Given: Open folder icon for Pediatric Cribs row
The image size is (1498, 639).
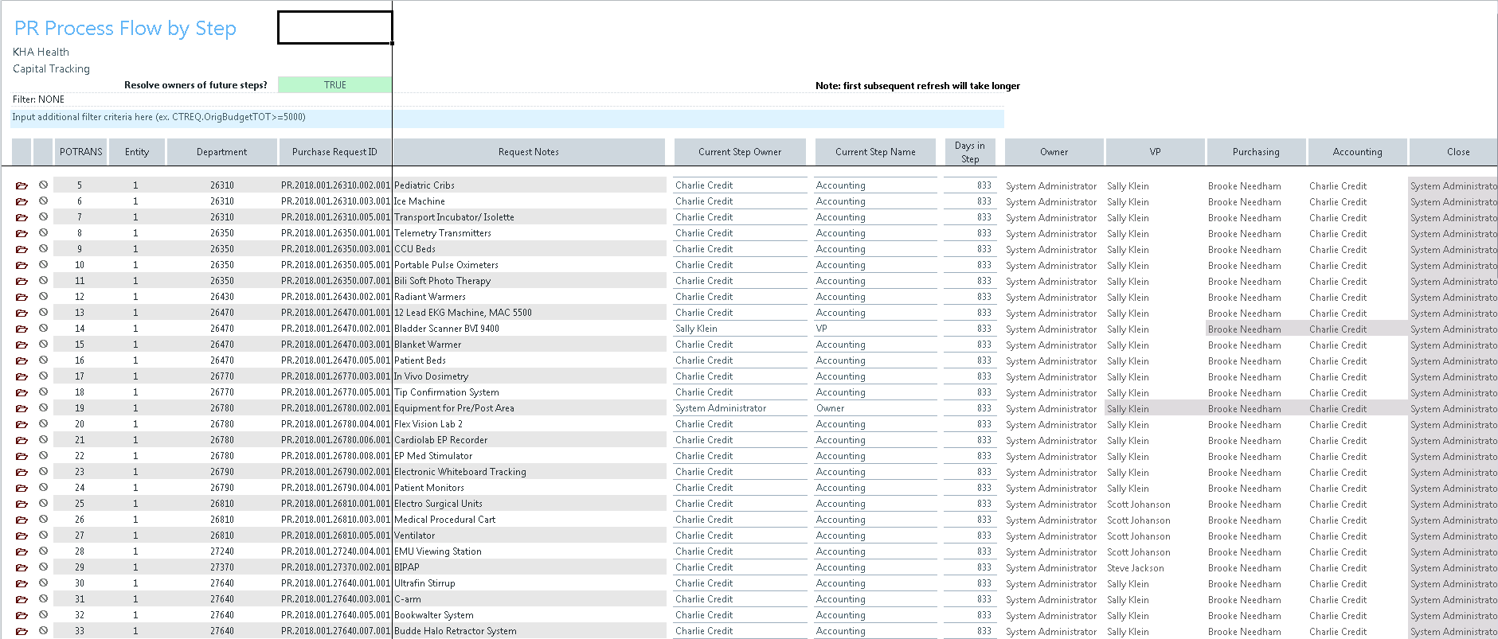Looking at the screenshot, I should click(22, 185).
